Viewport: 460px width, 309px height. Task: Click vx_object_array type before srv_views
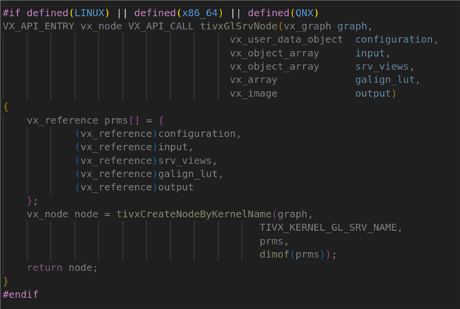coord(275,67)
